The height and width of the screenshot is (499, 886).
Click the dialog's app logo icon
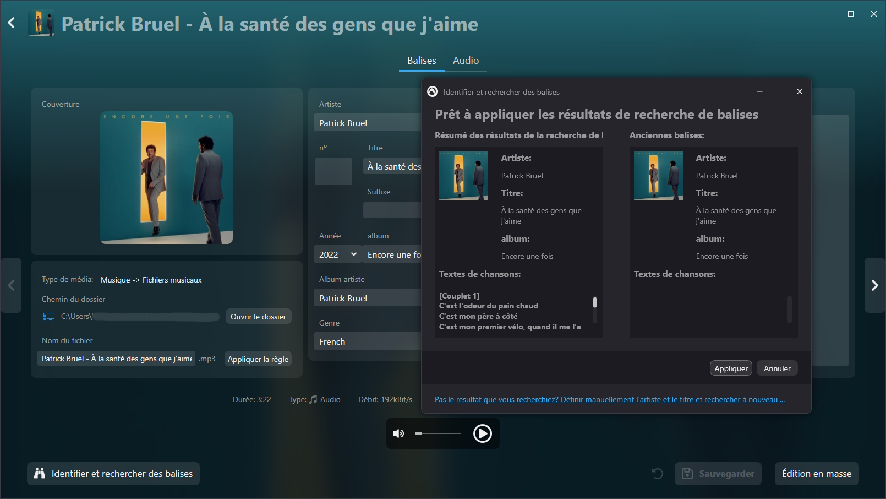click(433, 91)
